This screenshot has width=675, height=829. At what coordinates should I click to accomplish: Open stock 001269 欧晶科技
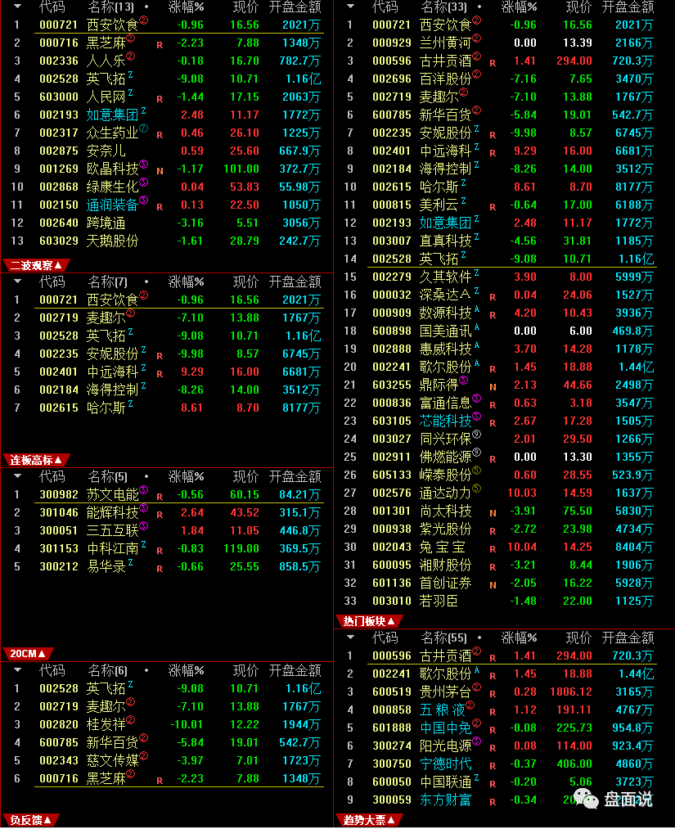(x=167, y=169)
